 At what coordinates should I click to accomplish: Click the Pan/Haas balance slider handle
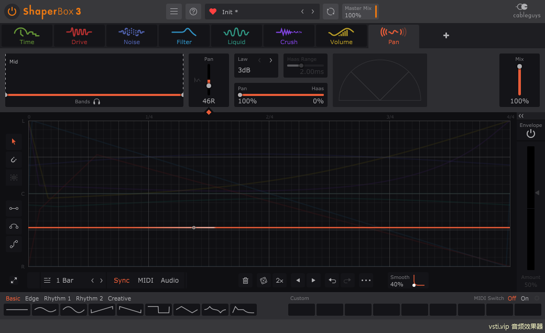[240, 94]
